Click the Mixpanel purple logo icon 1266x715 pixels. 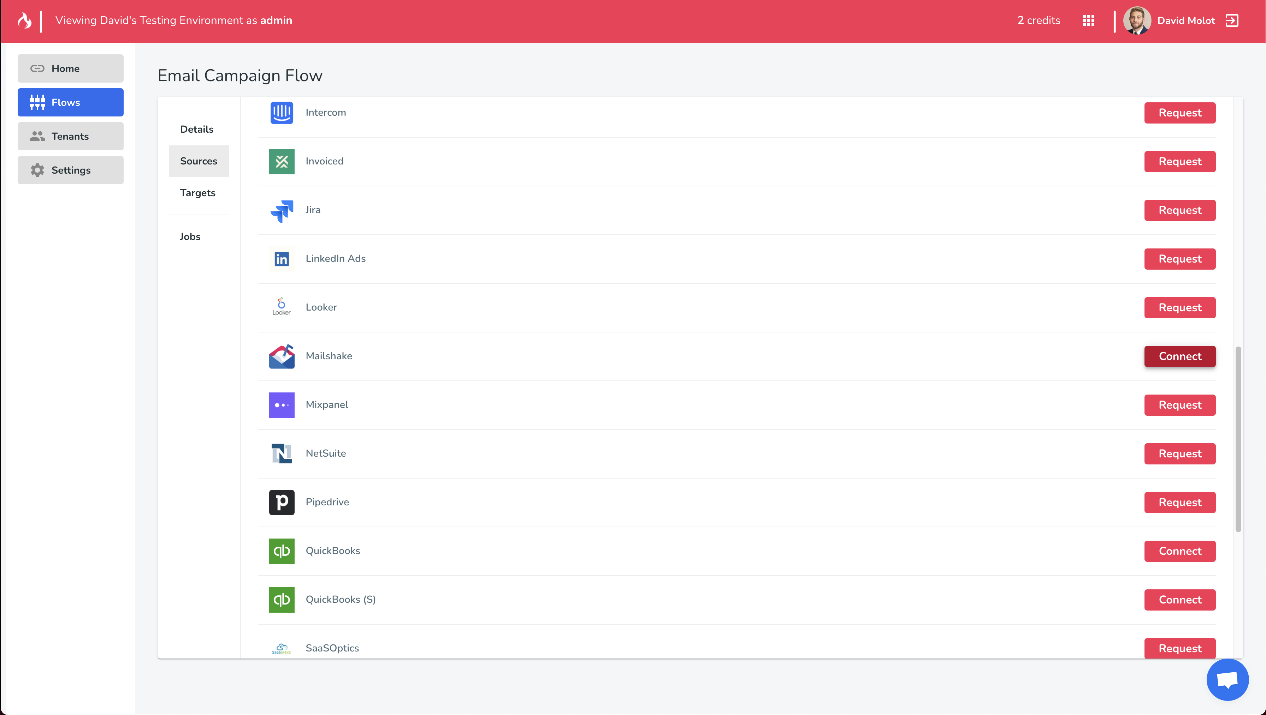(x=282, y=405)
